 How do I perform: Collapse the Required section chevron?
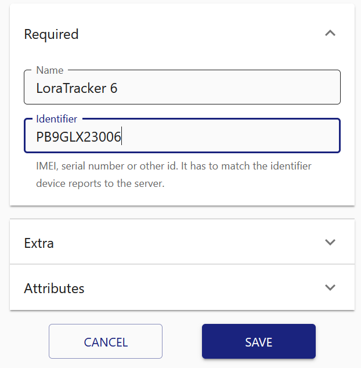coord(330,34)
